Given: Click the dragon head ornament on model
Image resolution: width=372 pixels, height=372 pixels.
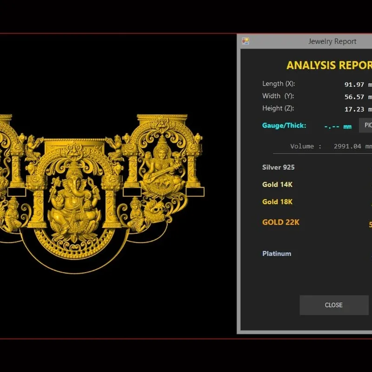Looking at the screenshot, I should [x=155, y=211].
